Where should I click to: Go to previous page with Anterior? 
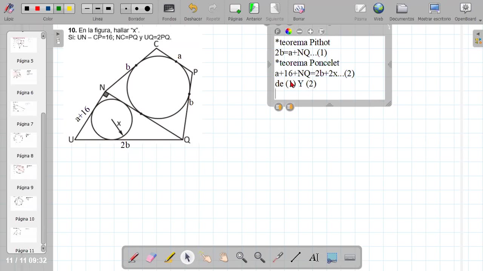point(254,11)
